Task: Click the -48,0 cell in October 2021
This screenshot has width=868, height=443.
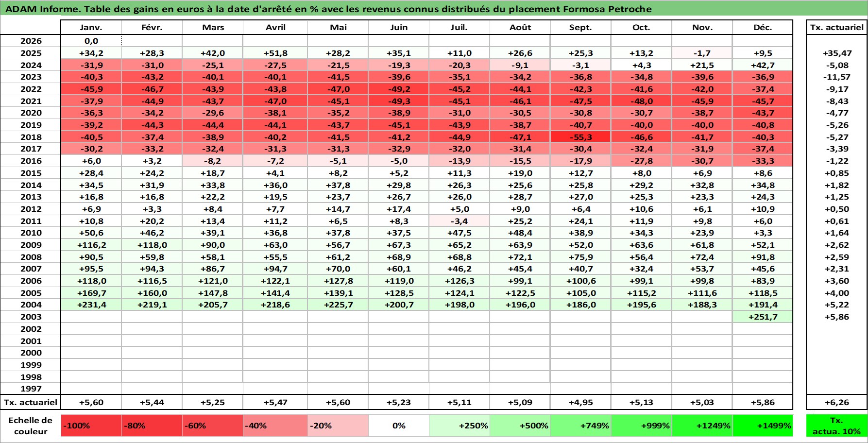Action: coord(642,101)
